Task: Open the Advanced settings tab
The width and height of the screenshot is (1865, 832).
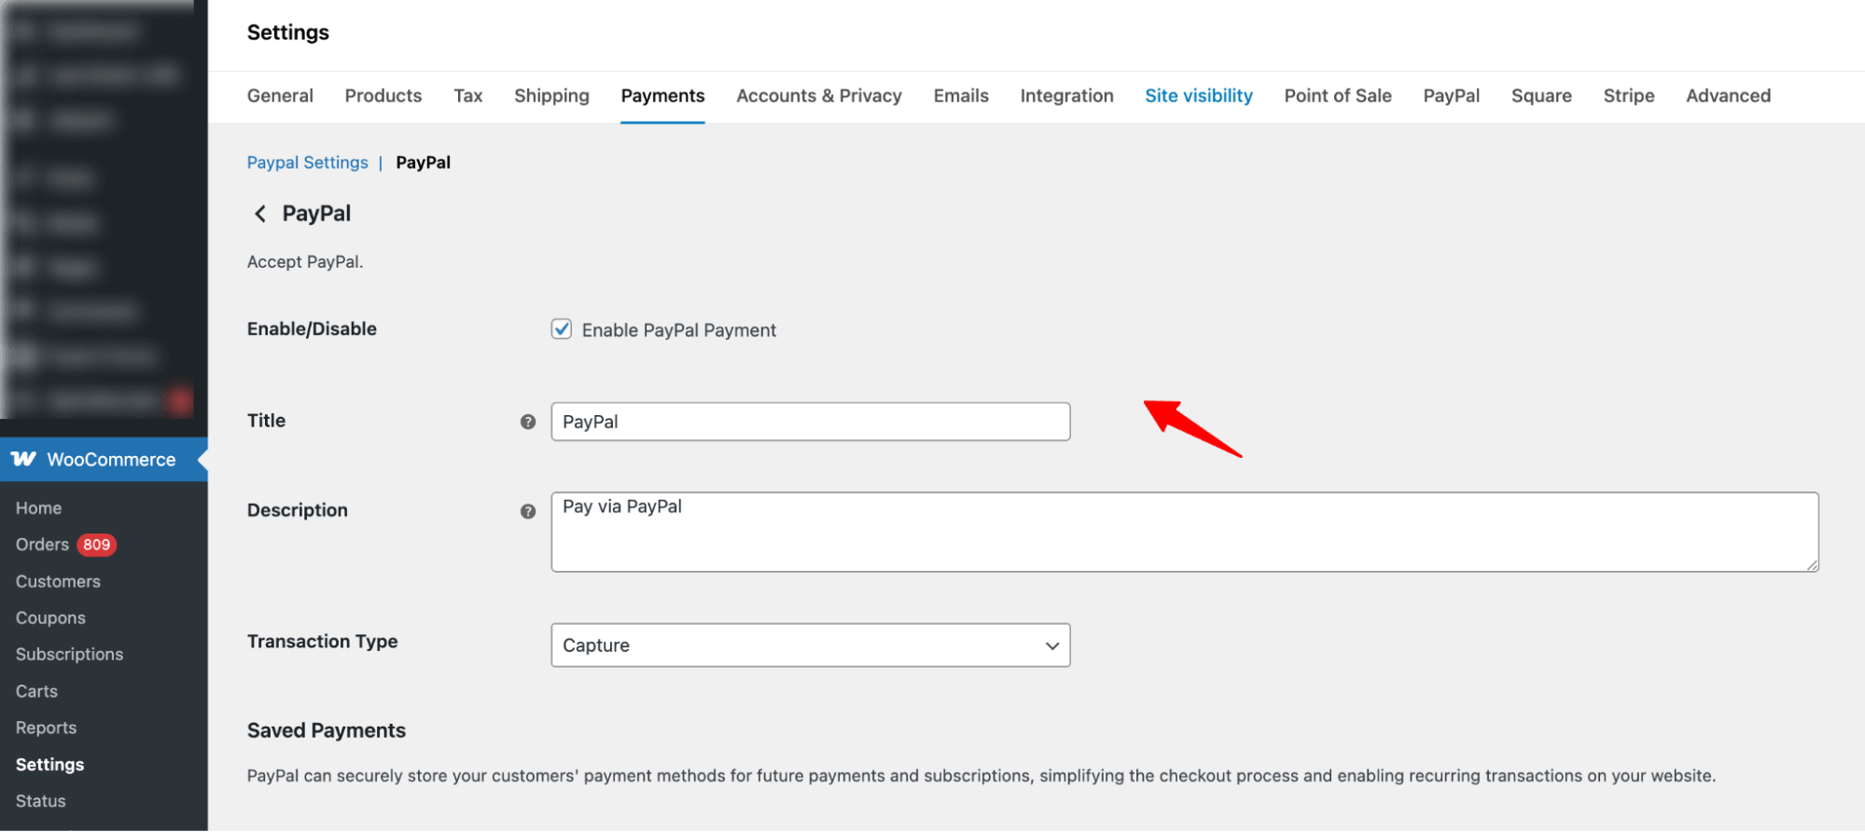Action: [1728, 95]
